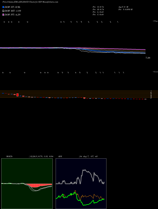Click the 'Pre H: 0.74' value
158x209 pixels.
pyautogui.click(x=98, y=9)
